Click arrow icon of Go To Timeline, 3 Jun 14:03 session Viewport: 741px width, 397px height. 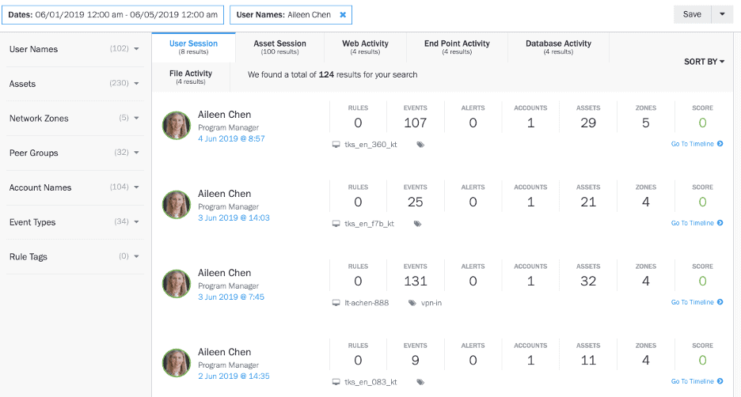(720, 223)
